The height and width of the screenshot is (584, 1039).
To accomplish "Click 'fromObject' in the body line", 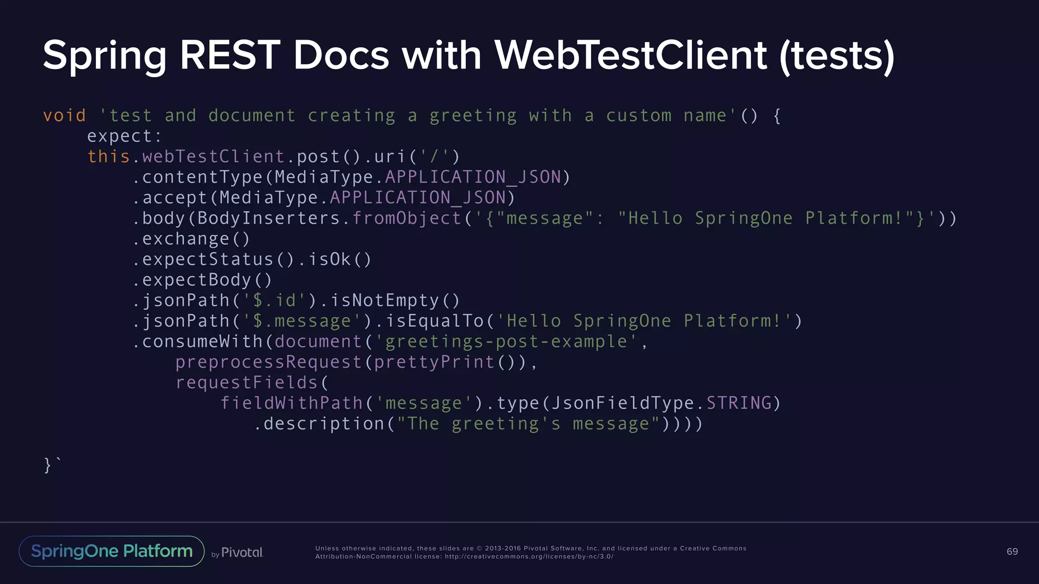I will coord(407,218).
